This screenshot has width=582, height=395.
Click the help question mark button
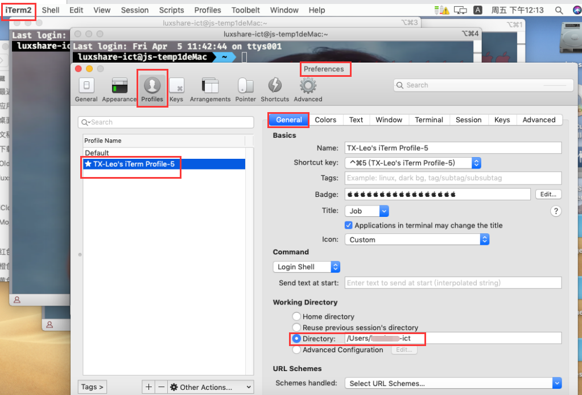click(556, 211)
